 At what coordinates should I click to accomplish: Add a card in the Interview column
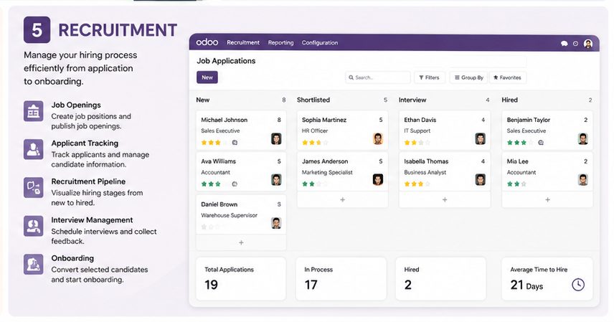pyautogui.click(x=445, y=200)
